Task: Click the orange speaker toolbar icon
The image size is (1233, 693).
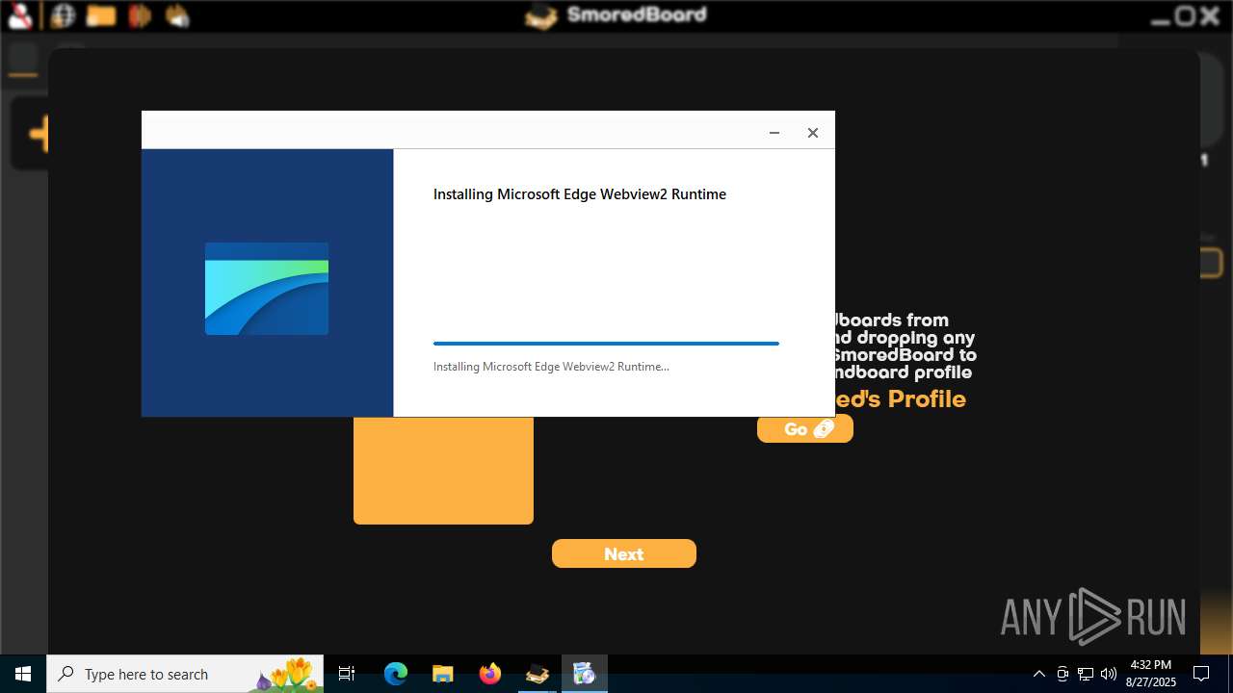Action: click(x=140, y=15)
